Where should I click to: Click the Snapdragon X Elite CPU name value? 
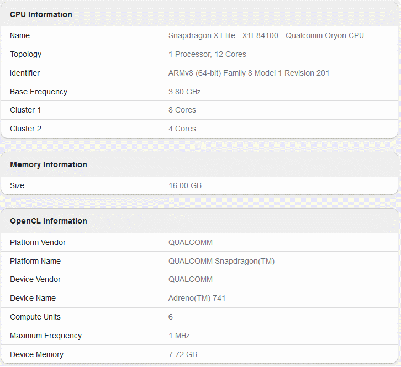pos(266,35)
